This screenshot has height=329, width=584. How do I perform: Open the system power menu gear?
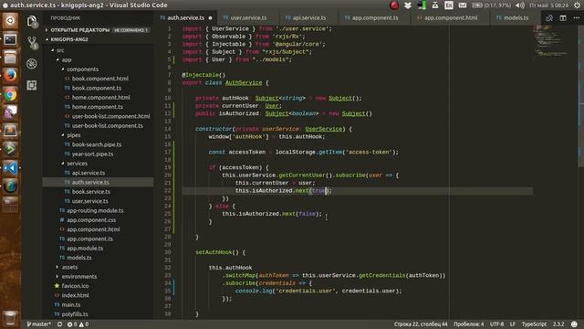point(577,5)
